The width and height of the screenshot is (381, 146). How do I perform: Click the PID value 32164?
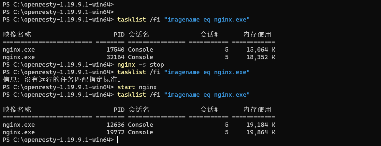coord(115,57)
